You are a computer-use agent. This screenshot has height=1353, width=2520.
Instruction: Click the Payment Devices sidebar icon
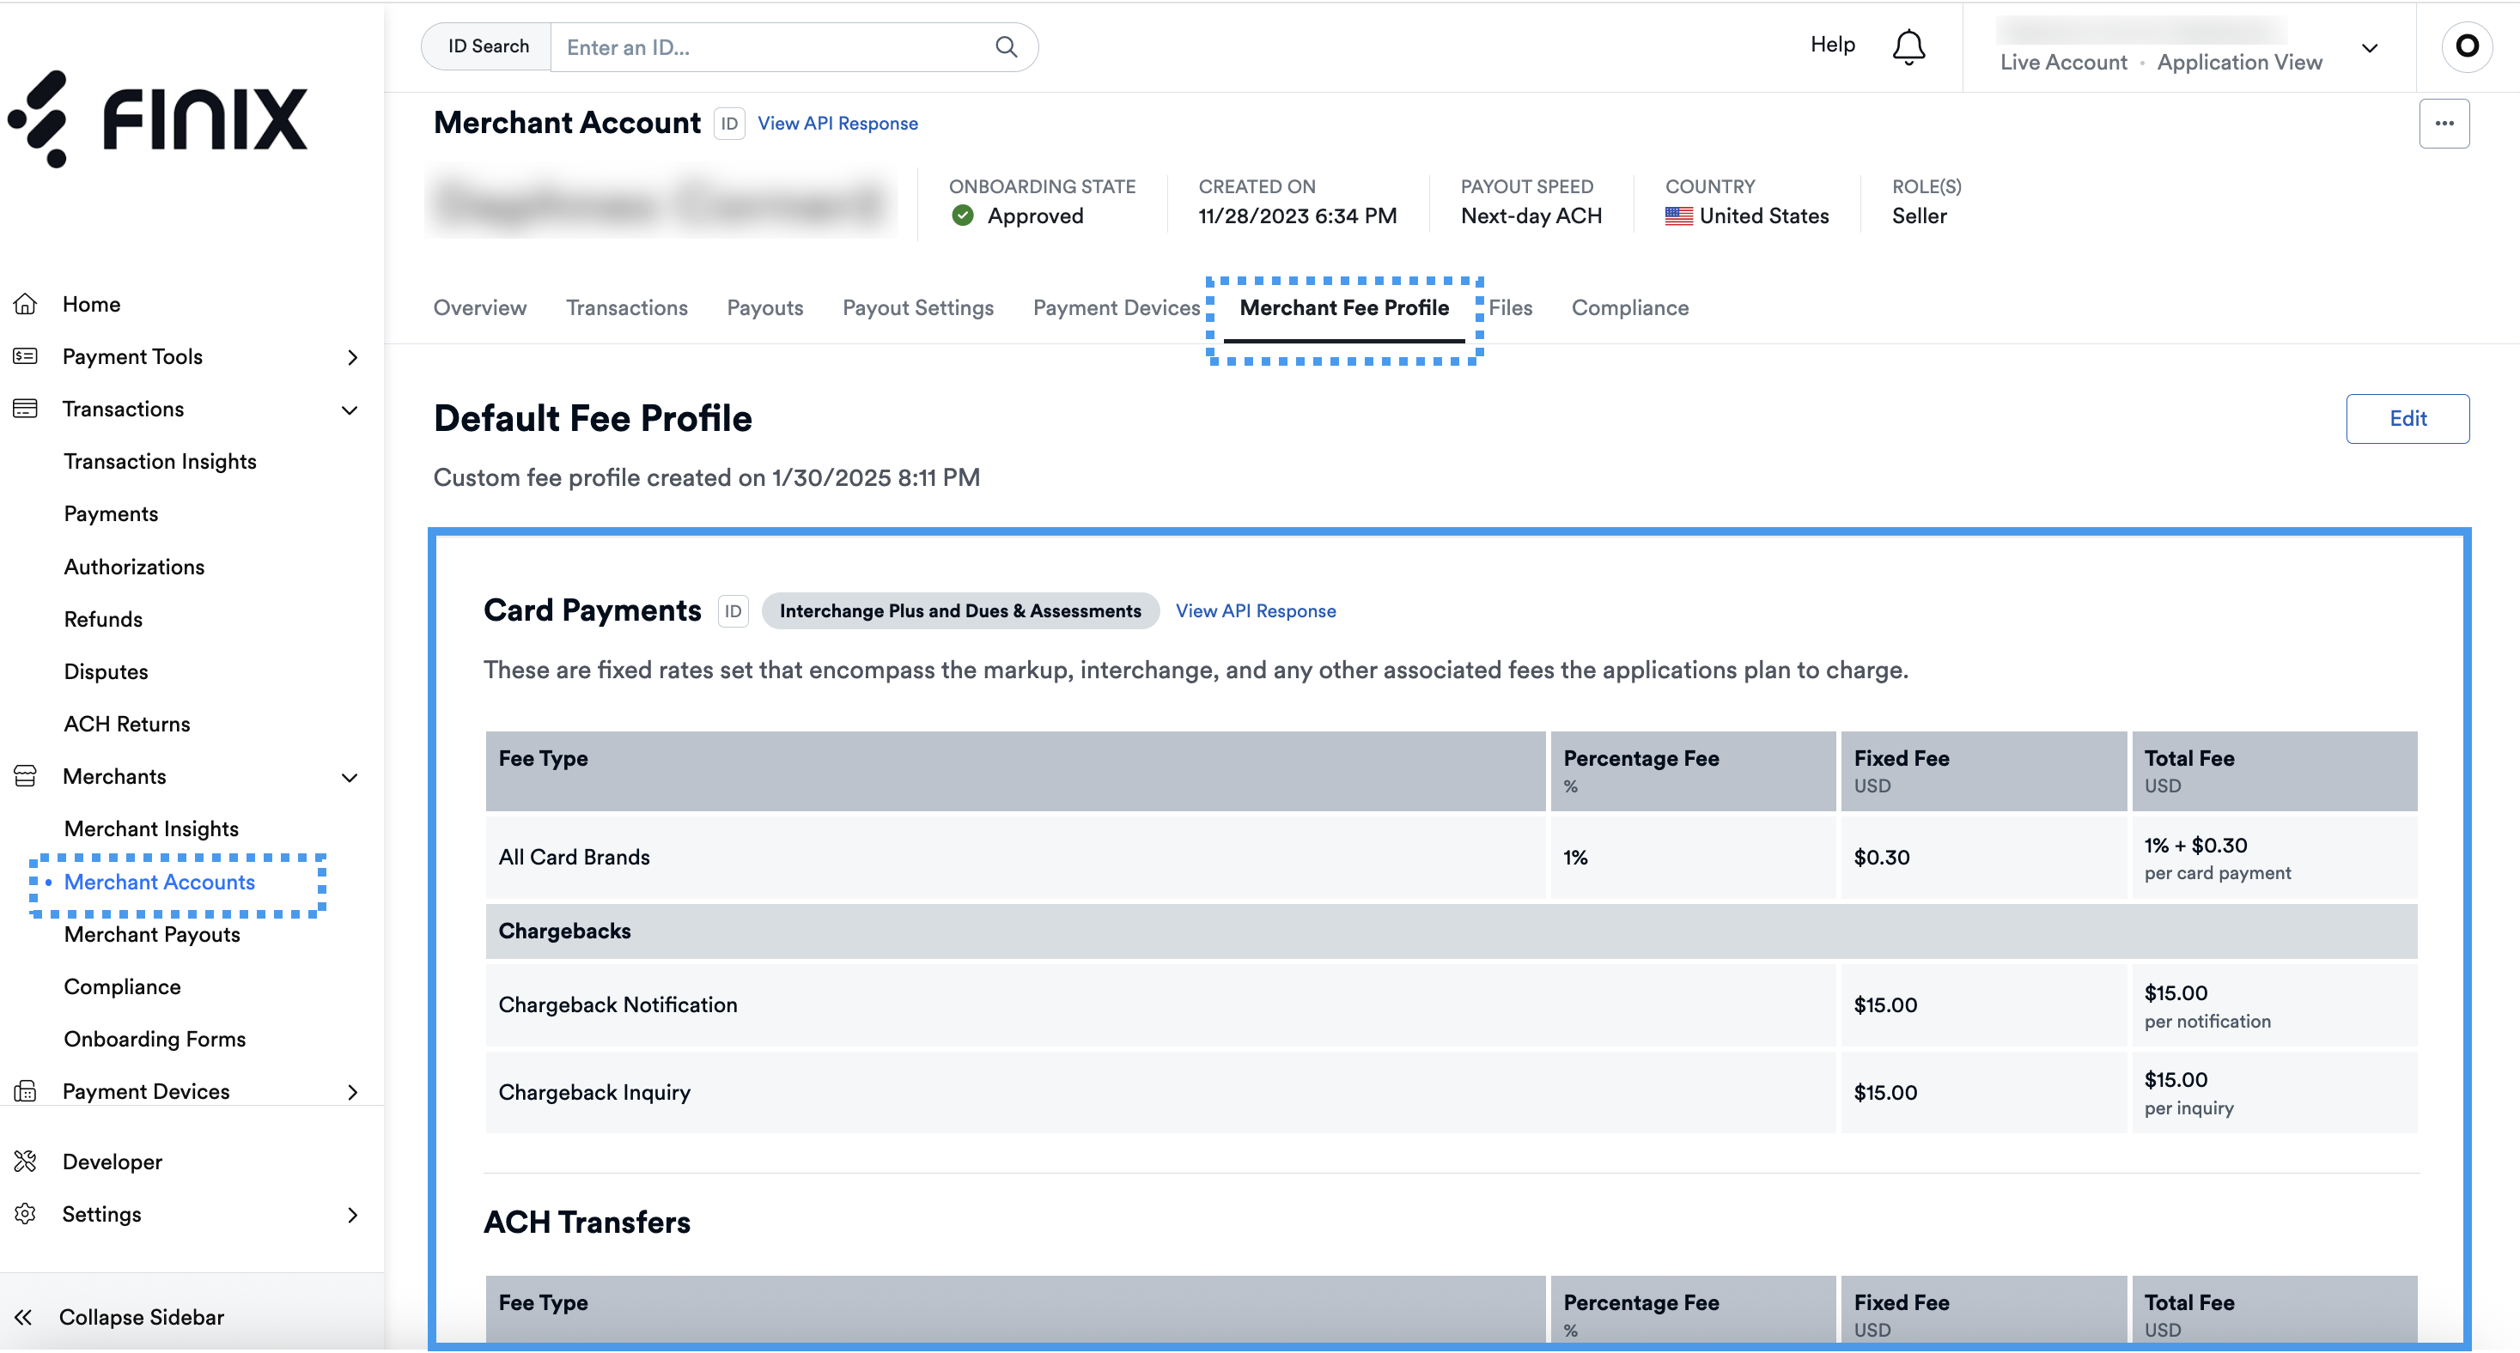tap(26, 1091)
